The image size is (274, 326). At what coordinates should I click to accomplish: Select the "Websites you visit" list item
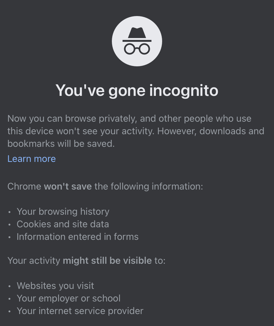pyautogui.click(x=55, y=286)
